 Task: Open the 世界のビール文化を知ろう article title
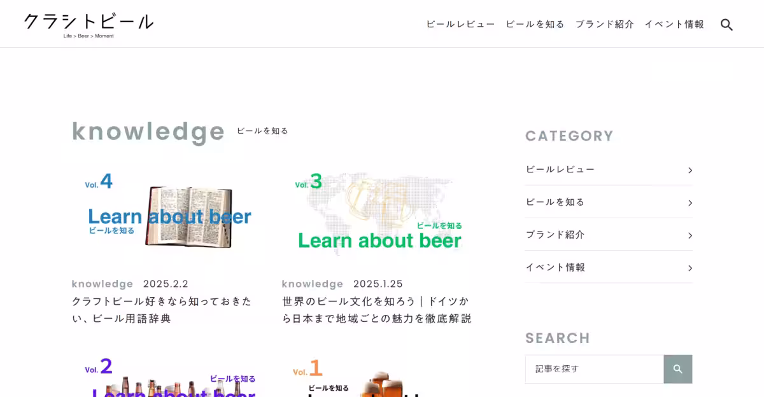[x=377, y=310]
